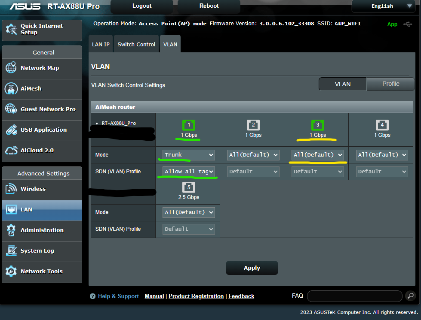Open port 5 Mode dropdown
Viewport: 421px width, 320px height.
coord(188,212)
